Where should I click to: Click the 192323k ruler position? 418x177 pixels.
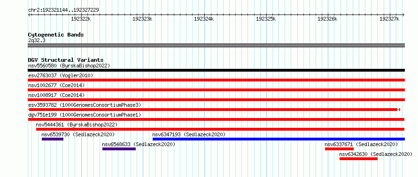click(x=142, y=19)
